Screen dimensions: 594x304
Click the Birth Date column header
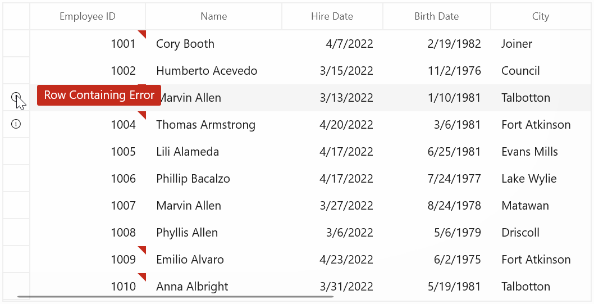(436, 16)
